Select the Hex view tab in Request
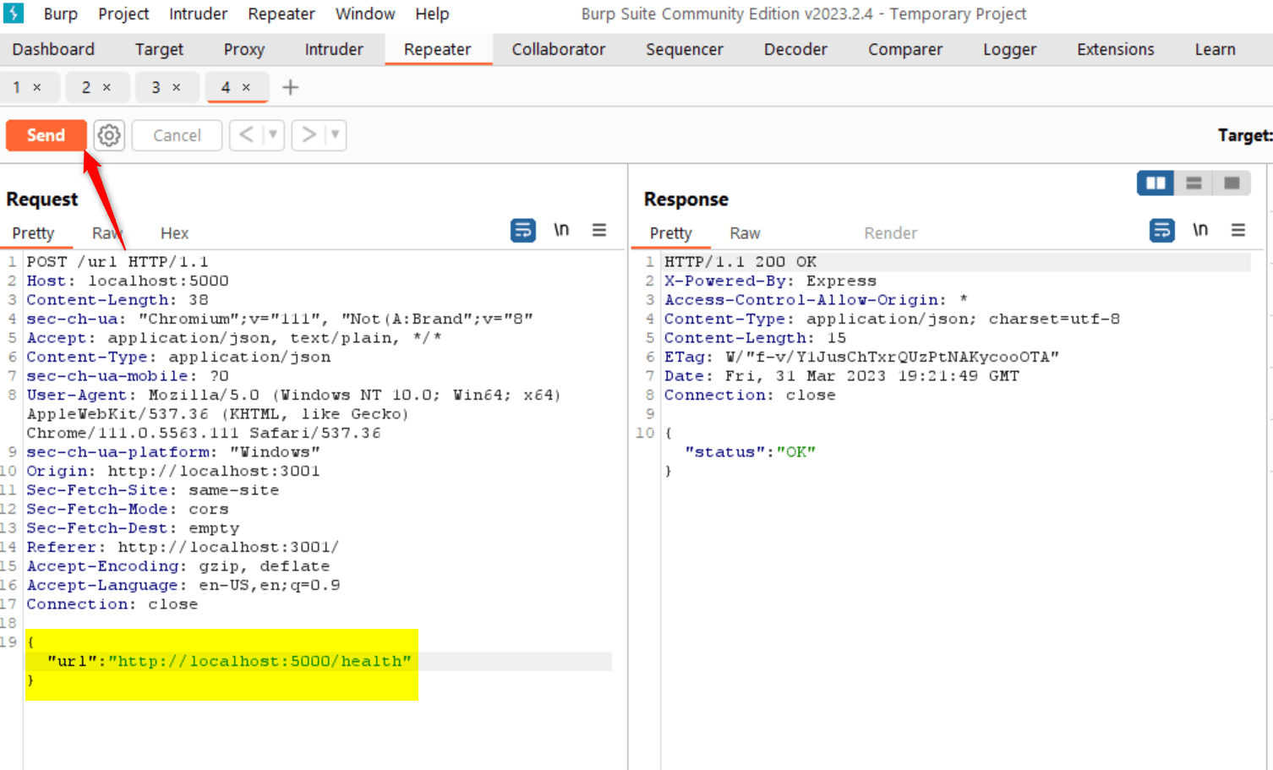 [x=174, y=233]
